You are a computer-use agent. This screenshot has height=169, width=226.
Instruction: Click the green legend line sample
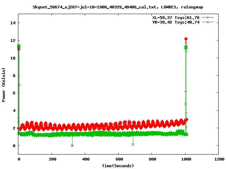pos(208,22)
